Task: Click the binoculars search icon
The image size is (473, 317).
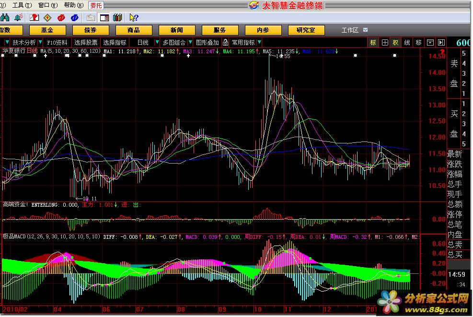Action: (x=4, y=18)
